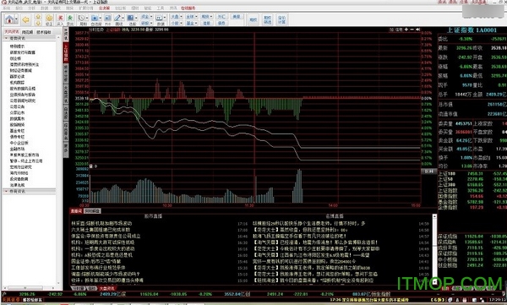Click the 债券 toolbar button
The height and width of the screenshot is (305, 507).
coord(221,23)
